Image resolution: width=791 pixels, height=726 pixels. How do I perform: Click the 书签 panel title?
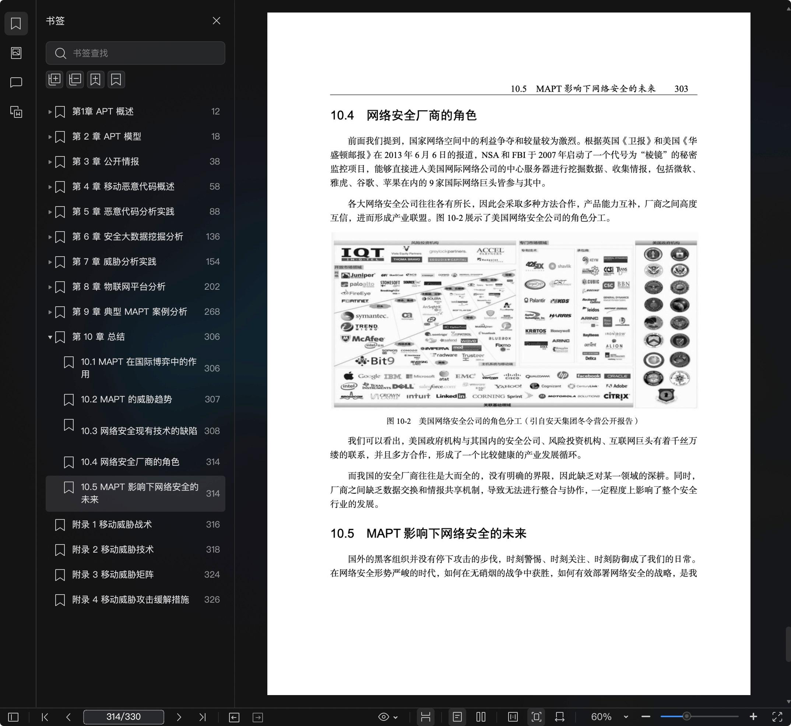[55, 21]
